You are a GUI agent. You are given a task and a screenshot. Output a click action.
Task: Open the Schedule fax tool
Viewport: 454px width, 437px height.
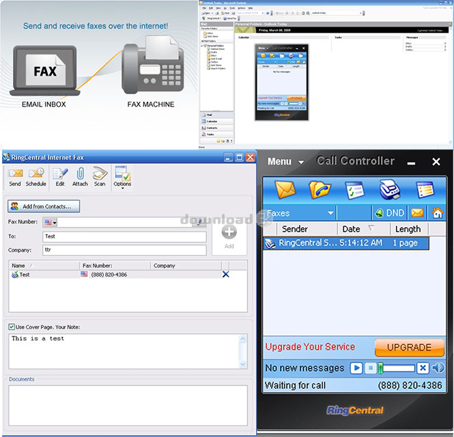(36, 176)
